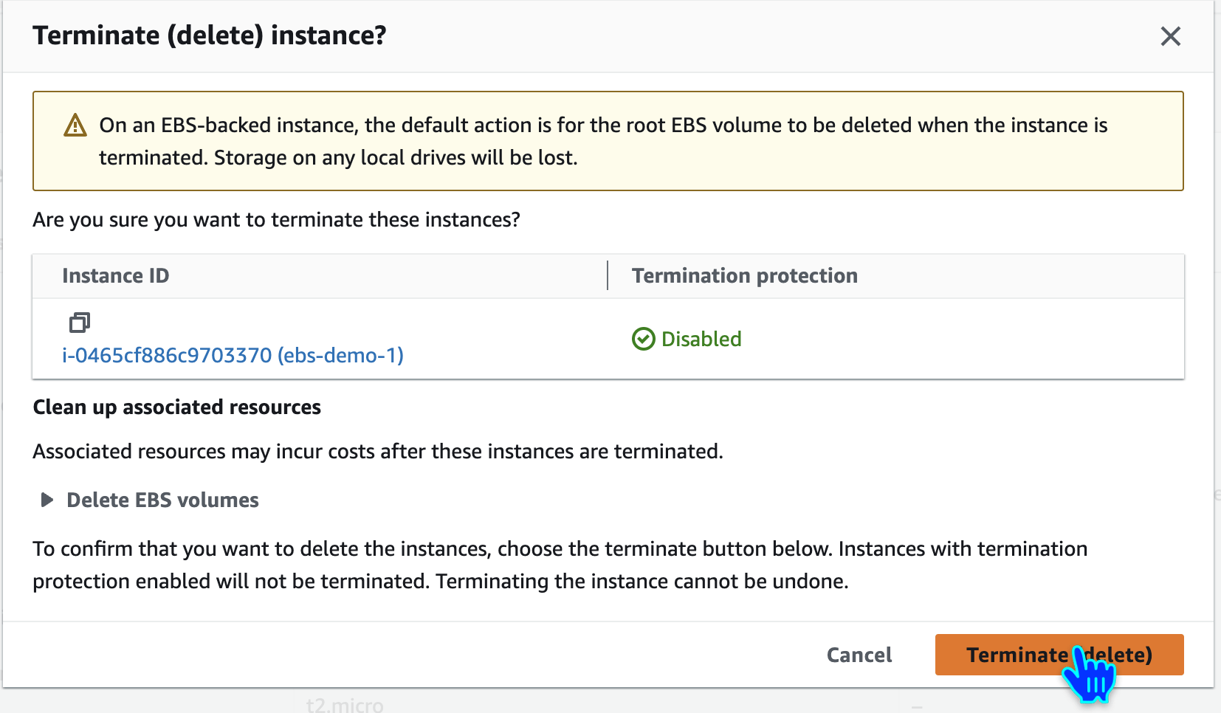Click the 'To confirm' termination instructions paragraph

pos(560,565)
